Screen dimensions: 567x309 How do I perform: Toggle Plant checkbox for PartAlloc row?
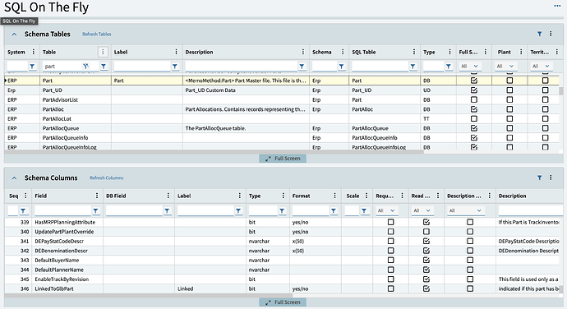(509, 109)
